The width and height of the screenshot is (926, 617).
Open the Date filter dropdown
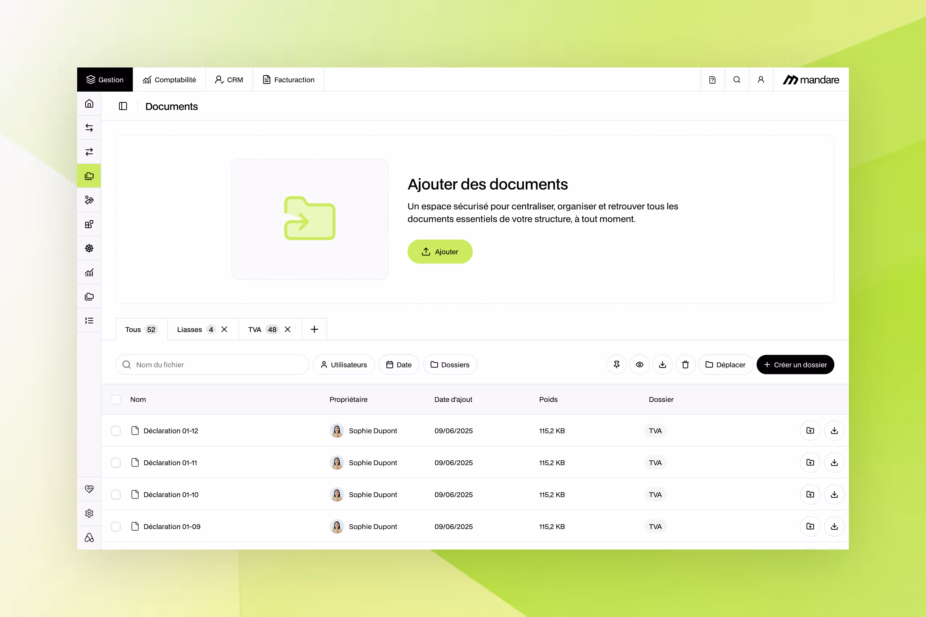tap(399, 364)
